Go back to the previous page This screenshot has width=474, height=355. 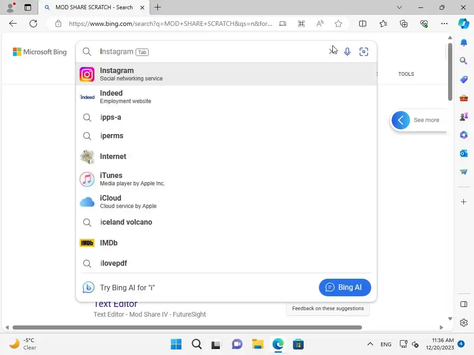12,24
